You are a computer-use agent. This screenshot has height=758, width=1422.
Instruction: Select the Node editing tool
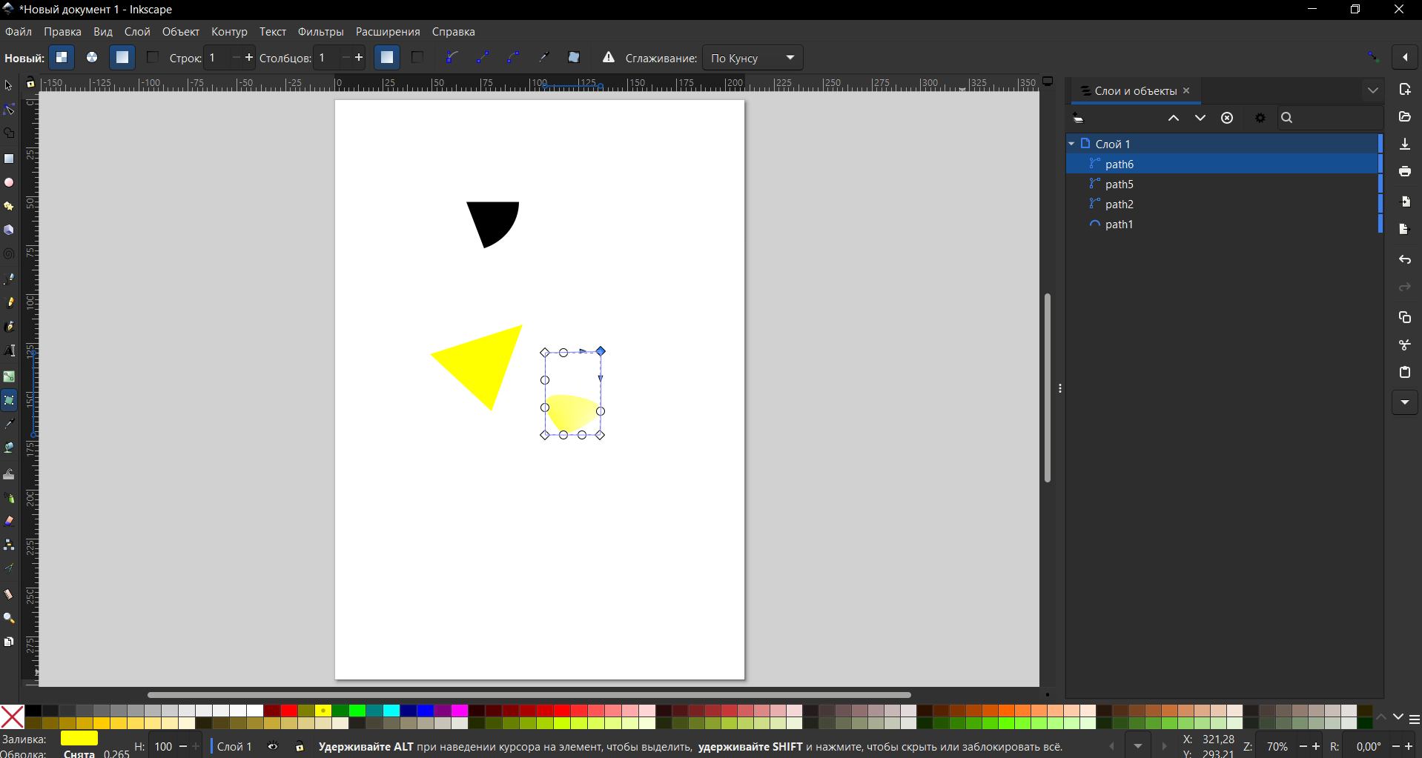point(9,110)
